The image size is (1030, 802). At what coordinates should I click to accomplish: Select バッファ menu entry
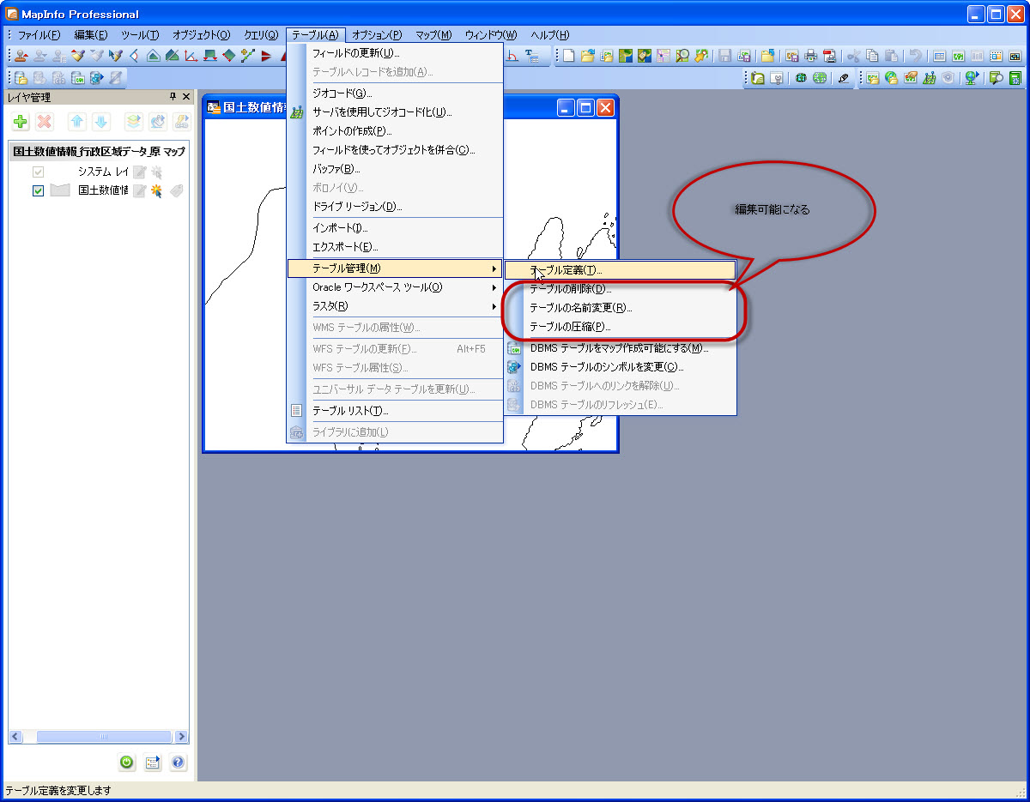tap(395, 168)
